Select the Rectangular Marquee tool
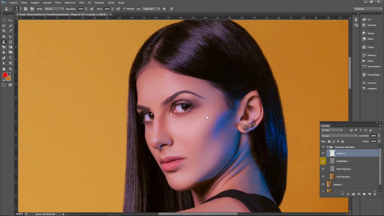The height and width of the screenshot is (216, 384). tap(4, 20)
